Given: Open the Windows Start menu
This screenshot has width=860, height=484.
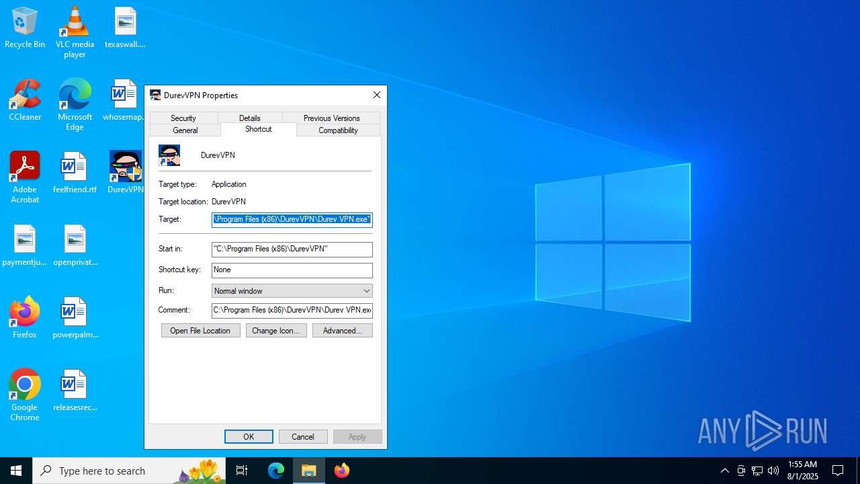Looking at the screenshot, I should click(16, 471).
